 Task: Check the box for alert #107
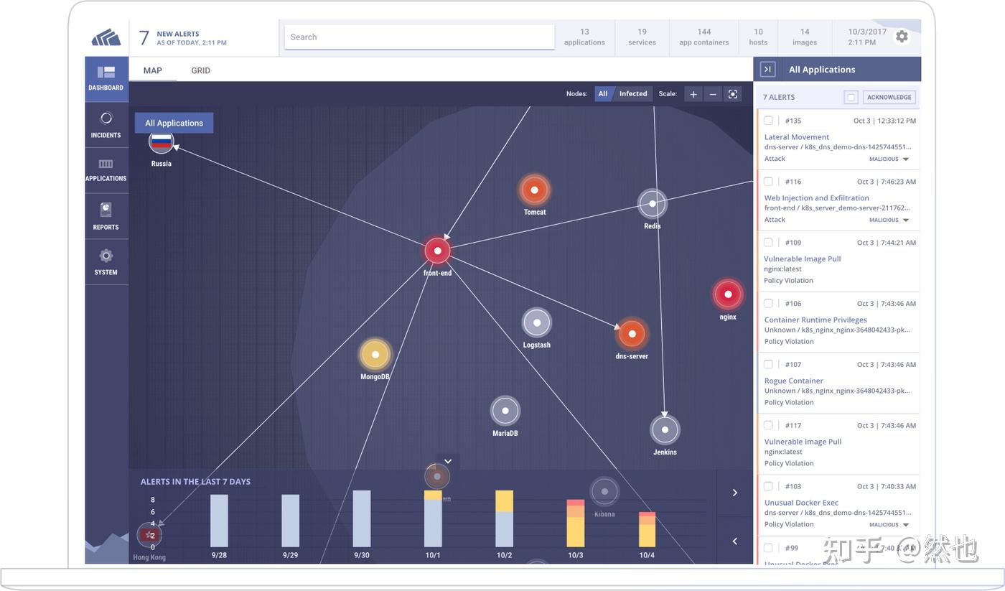point(768,364)
